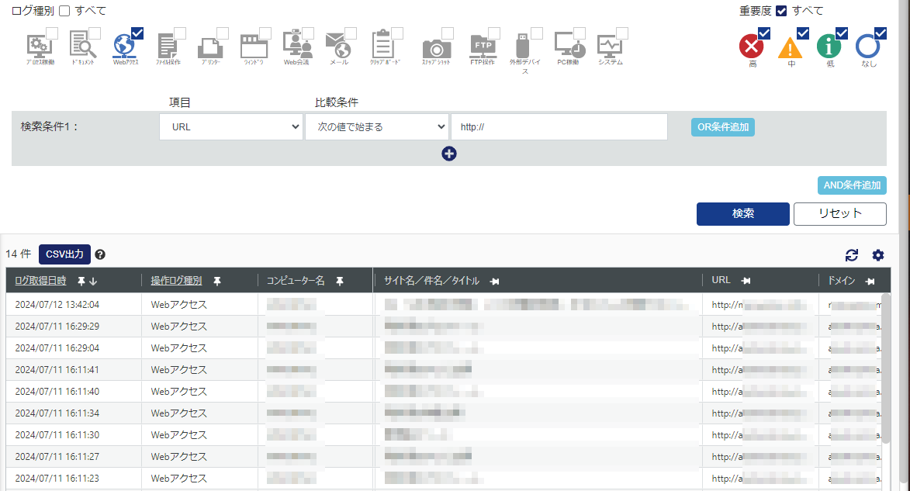Click the 検索 button

[743, 213]
